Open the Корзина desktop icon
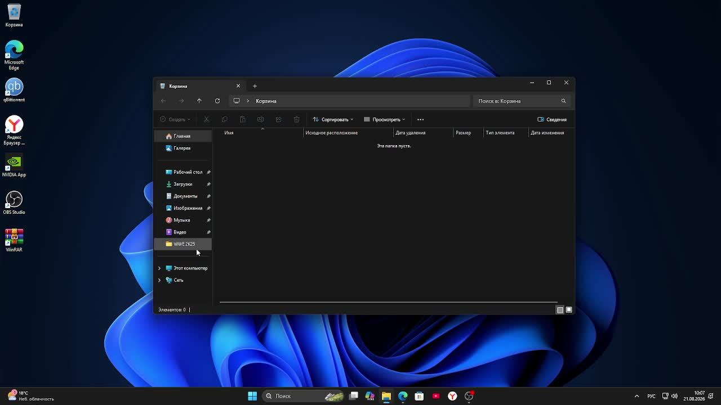 14,16
